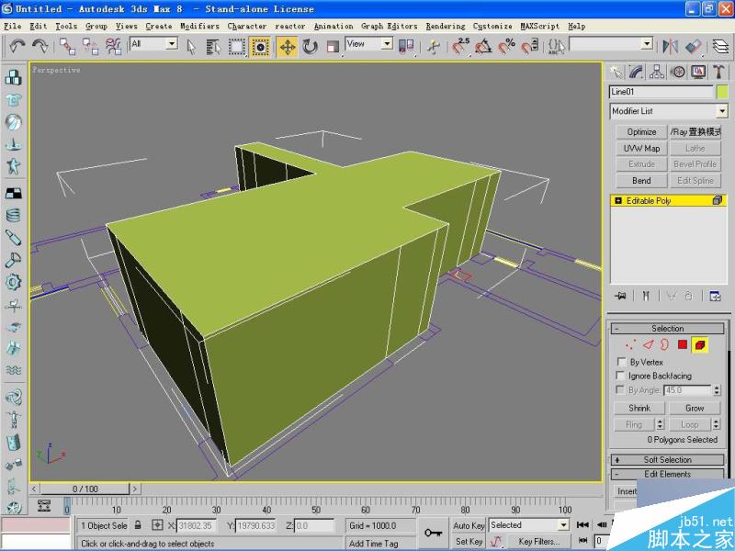Apply the UVW Map modifier button

(x=640, y=148)
